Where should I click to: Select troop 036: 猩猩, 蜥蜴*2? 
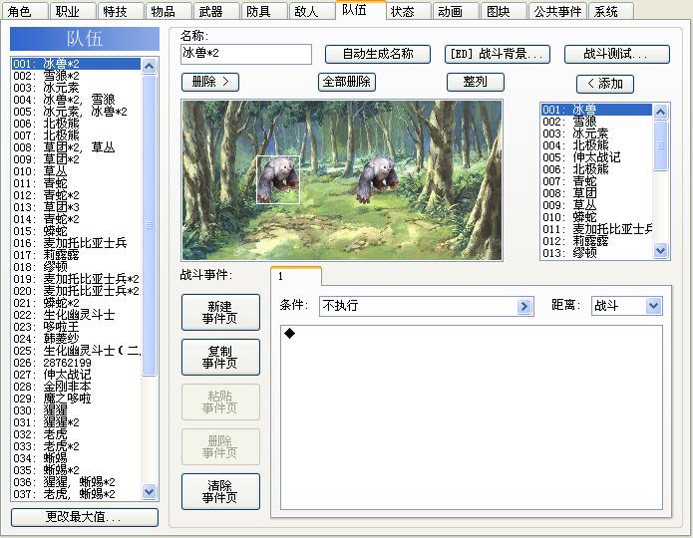(x=76, y=482)
